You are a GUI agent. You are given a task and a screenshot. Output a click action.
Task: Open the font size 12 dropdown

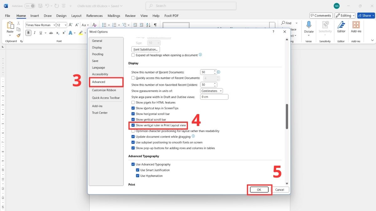pos(65,25)
